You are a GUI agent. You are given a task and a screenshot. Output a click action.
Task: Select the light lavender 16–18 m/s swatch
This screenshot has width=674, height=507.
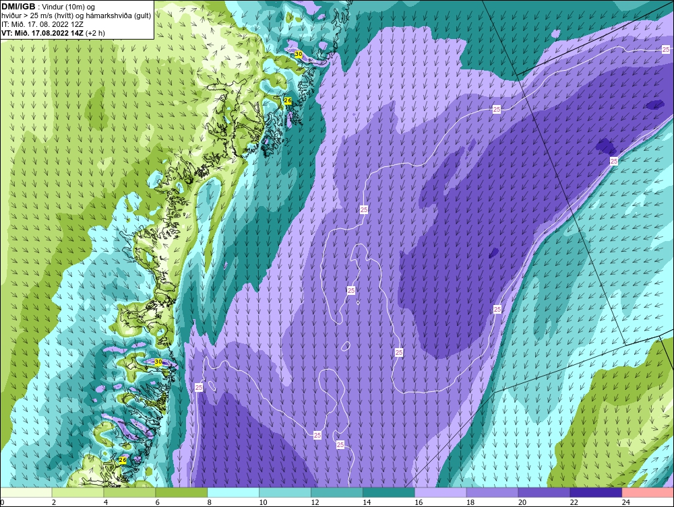click(440, 492)
